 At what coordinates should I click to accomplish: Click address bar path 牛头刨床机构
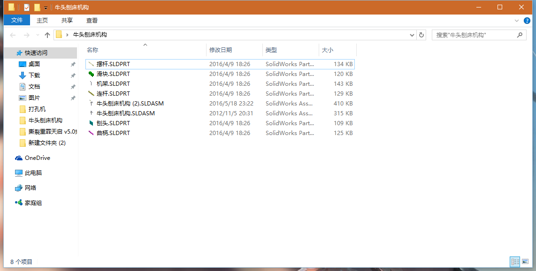click(90, 35)
